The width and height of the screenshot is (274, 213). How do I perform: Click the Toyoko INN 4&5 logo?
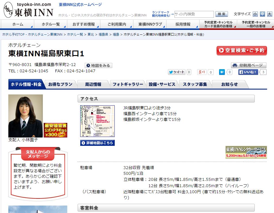coord(28,10)
